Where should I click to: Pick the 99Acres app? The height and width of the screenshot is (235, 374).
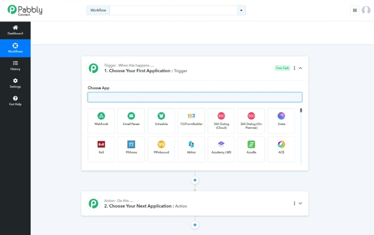pyautogui.click(x=131, y=149)
